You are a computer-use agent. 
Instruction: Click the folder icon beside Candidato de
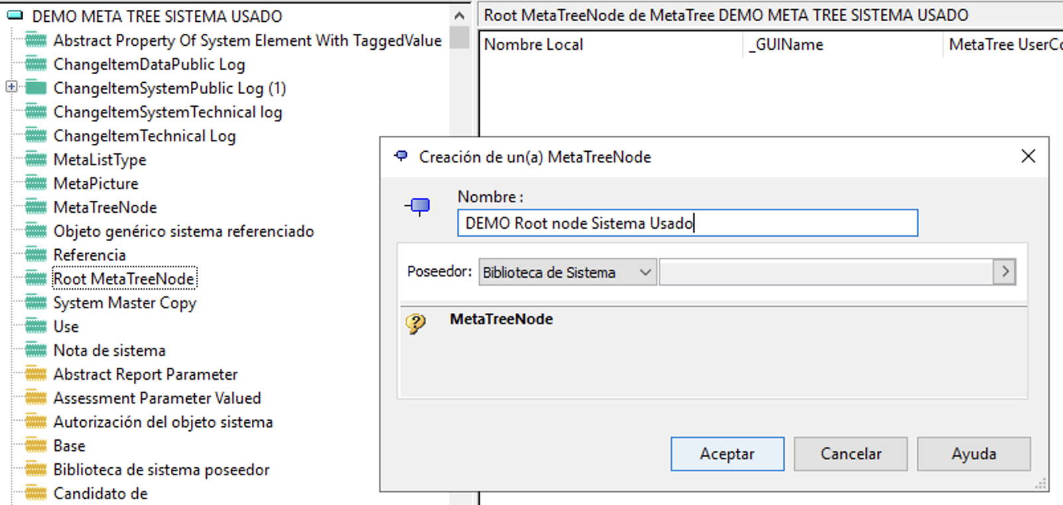click(x=36, y=494)
